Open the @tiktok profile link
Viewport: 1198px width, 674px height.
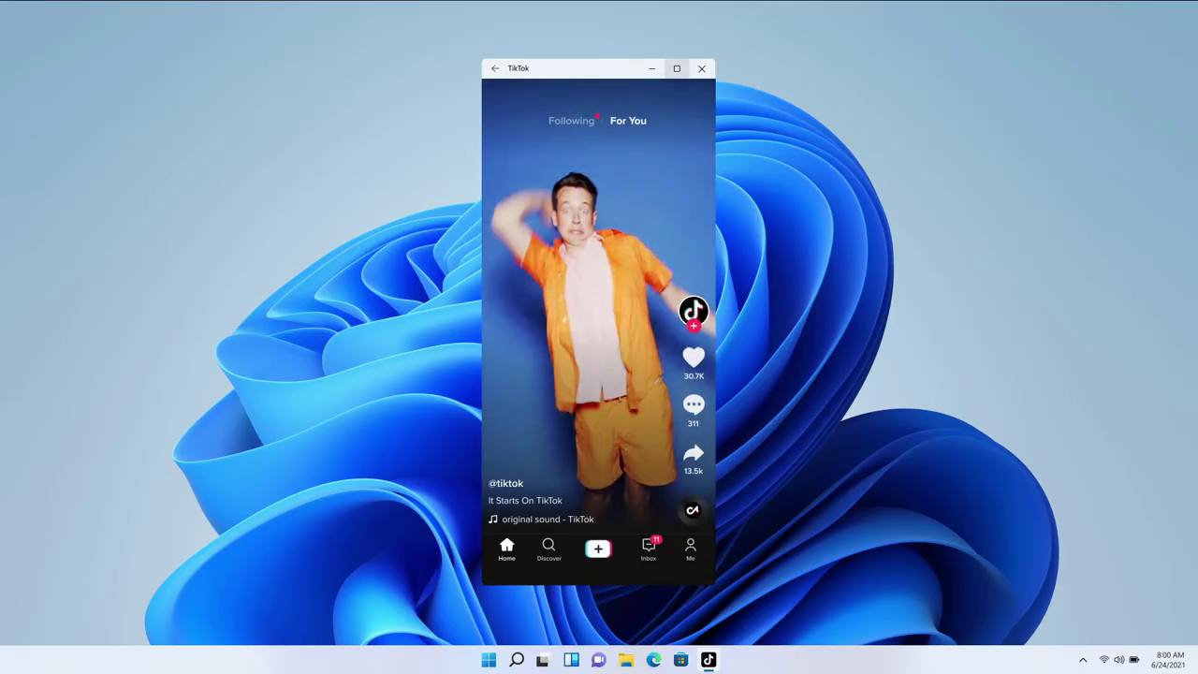point(505,483)
